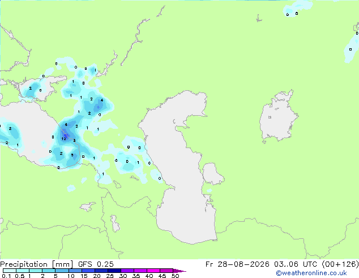The height and width of the screenshot is (278, 359).
Task: Pick the 5–10 mm legend color box
Action: (62, 271)
